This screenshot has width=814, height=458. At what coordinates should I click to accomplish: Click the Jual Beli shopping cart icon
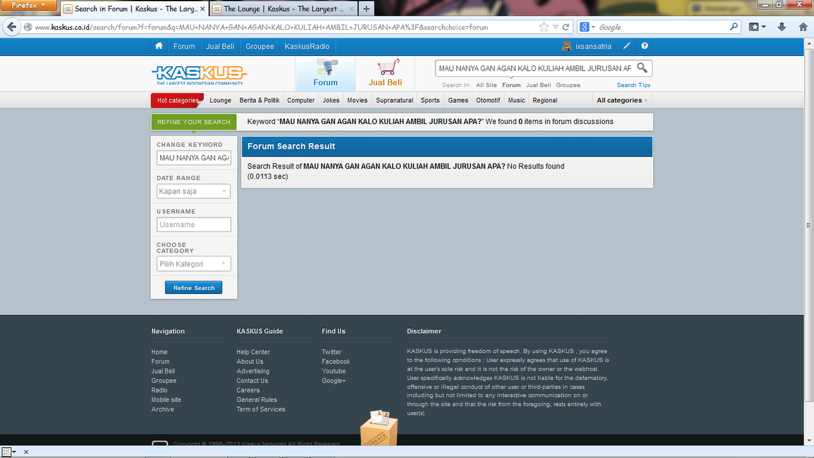388,67
